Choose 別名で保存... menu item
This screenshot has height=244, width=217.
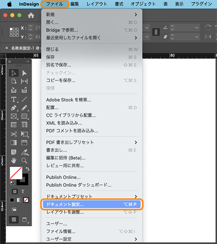[92, 65]
